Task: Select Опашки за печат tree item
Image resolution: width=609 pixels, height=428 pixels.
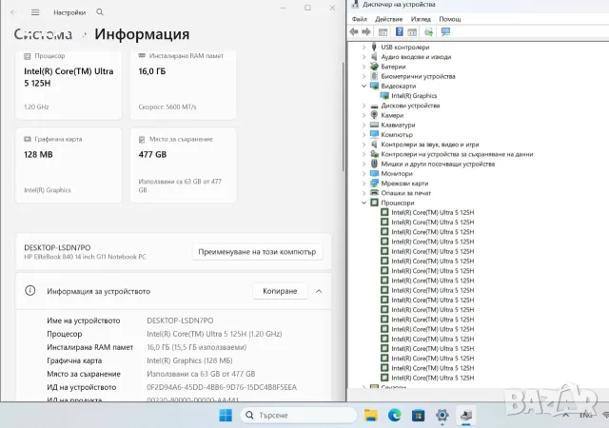Action: [406, 193]
